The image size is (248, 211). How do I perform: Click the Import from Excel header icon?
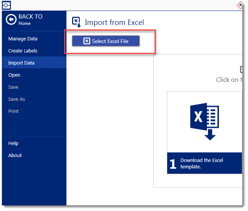tap(77, 22)
